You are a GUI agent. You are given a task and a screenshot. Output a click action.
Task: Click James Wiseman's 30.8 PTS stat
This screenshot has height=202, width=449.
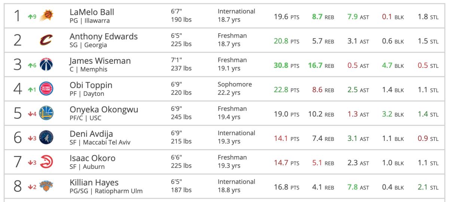point(286,66)
